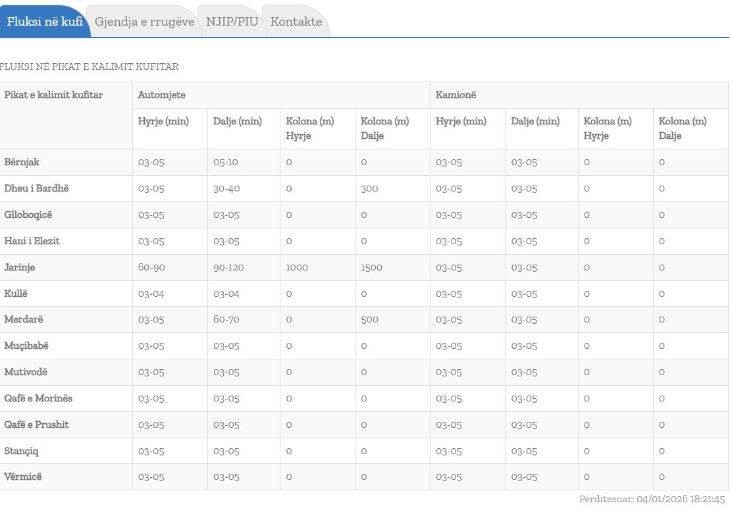Switch to Gjendja e rrugëve tab
This screenshot has height=516, width=732.
coord(144,22)
